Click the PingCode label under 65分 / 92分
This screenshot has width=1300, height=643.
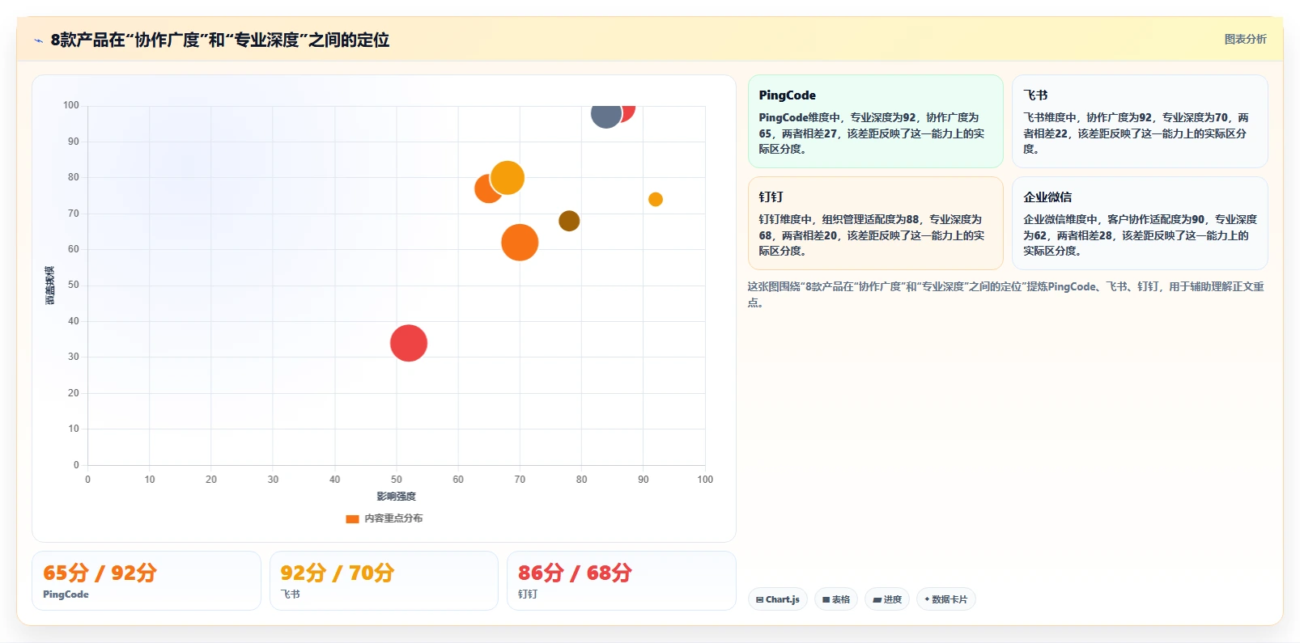click(x=66, y=594)
